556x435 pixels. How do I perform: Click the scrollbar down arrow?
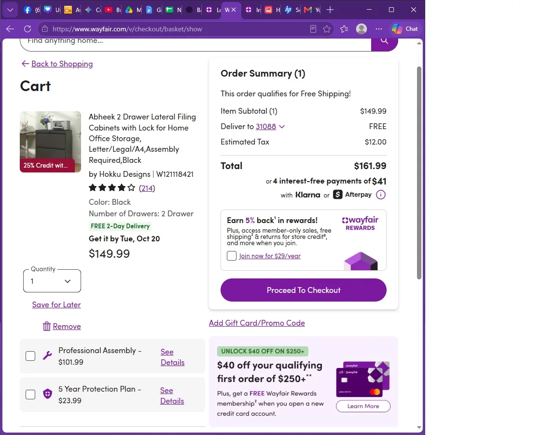click(419, 428)
